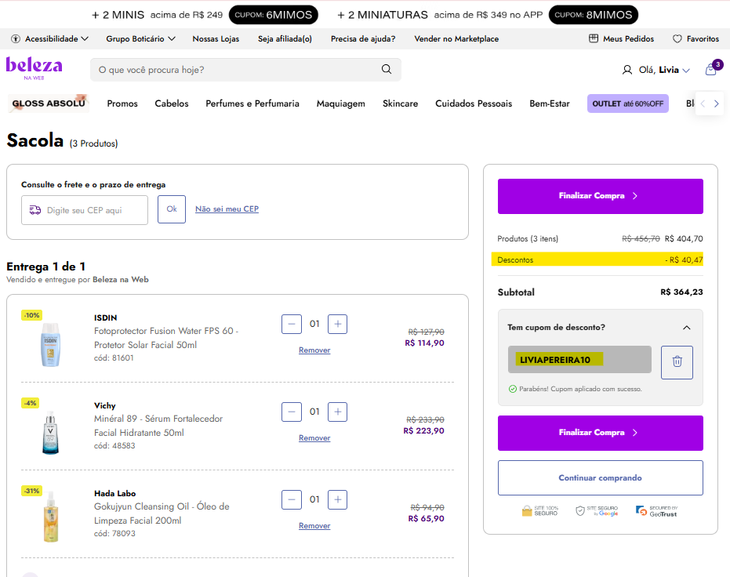
Task: Decrease ISDIN product quantity
Action: click(x=292, y=324)
